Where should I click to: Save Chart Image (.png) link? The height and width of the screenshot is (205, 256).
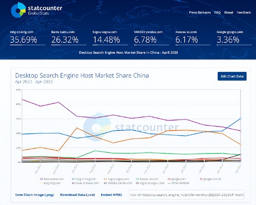34,195
